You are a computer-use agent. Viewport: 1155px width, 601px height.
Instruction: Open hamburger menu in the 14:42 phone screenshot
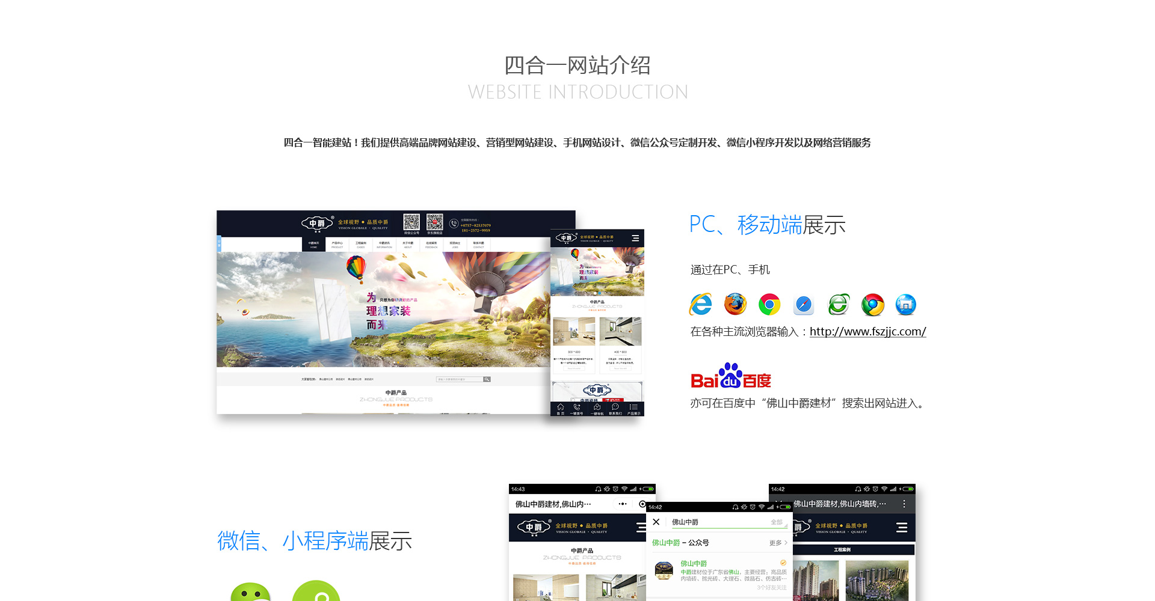(902, 528)
